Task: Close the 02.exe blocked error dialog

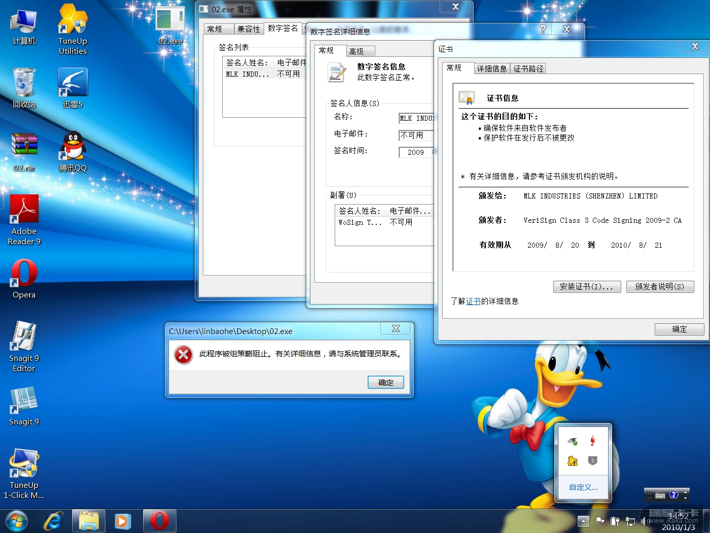Action: (x=396, y=328)
